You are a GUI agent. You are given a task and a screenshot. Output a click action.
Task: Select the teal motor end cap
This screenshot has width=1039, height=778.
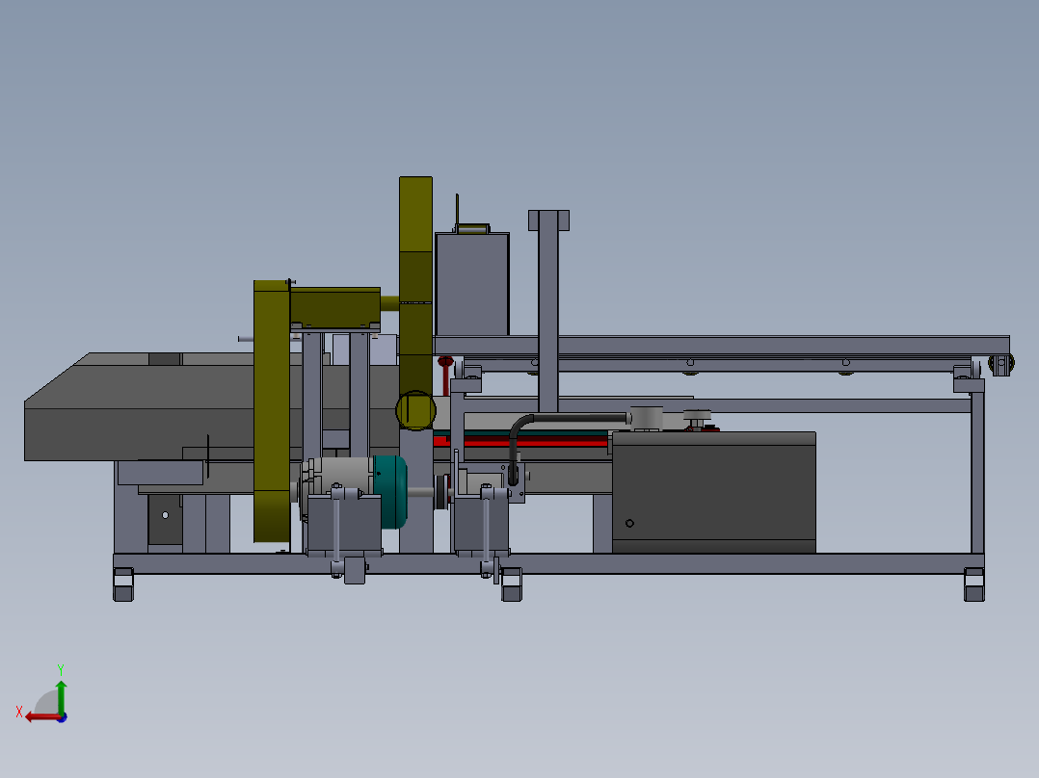tap(391, 491)
